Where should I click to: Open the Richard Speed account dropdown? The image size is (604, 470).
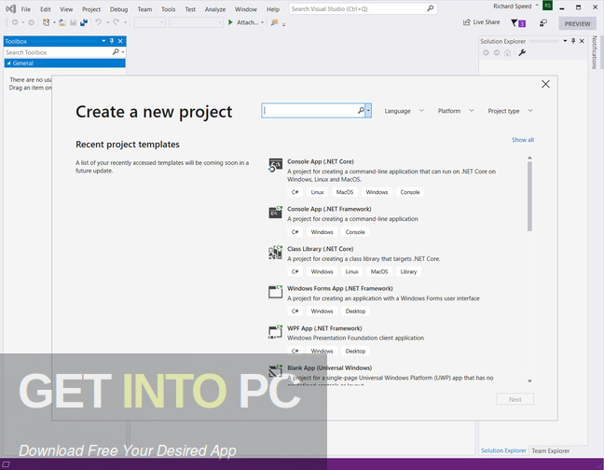coord(537,6)
